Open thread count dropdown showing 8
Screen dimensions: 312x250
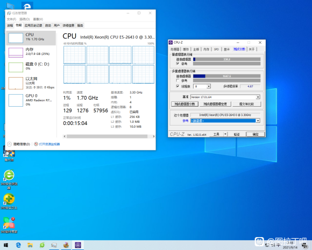202,86
